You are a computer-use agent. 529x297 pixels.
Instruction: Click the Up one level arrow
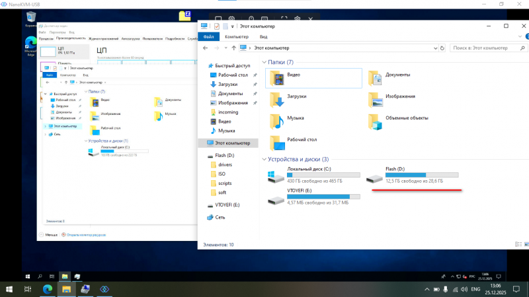click(232, 48)
